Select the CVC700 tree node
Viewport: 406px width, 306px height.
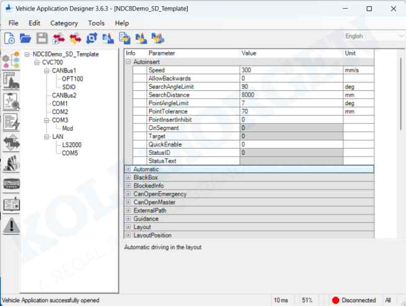(52, 63)
